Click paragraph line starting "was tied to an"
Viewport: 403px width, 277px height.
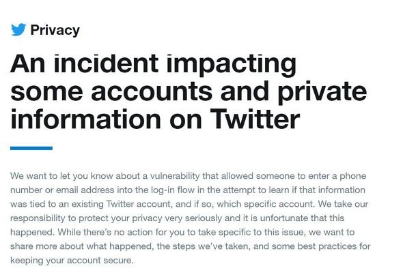click(189, 205)
